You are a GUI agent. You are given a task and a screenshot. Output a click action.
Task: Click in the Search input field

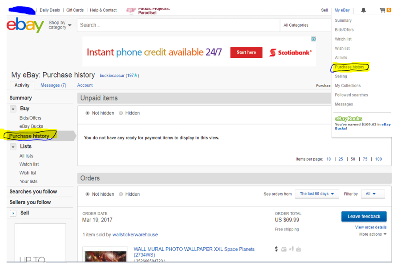[179, 25]
